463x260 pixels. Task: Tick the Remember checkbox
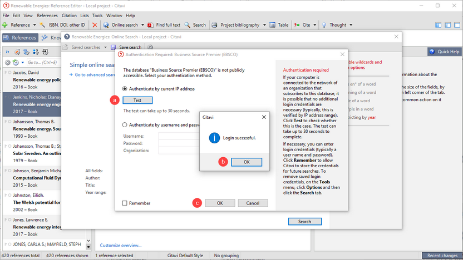pos(125,203)
